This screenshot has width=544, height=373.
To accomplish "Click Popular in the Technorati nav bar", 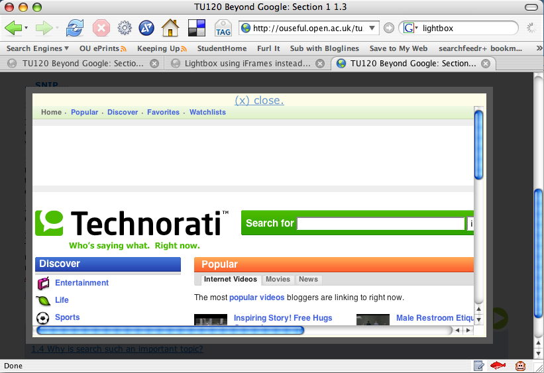I will point(84,112).
